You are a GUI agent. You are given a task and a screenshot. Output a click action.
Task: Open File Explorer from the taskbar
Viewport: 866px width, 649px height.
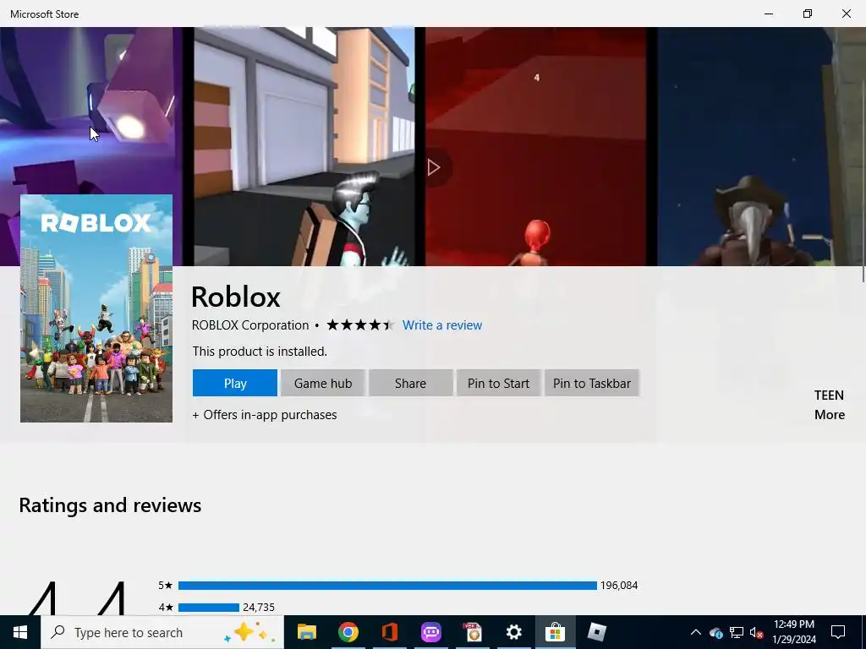306,632
